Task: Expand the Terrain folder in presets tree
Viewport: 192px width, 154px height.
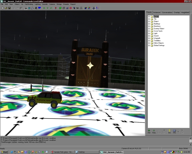Action: point(149,17)
